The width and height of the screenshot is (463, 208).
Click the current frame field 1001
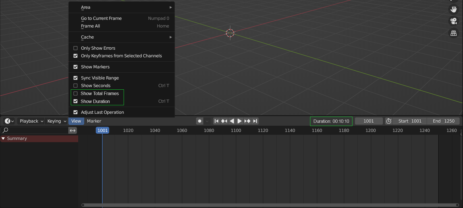(x=369, y=121)
